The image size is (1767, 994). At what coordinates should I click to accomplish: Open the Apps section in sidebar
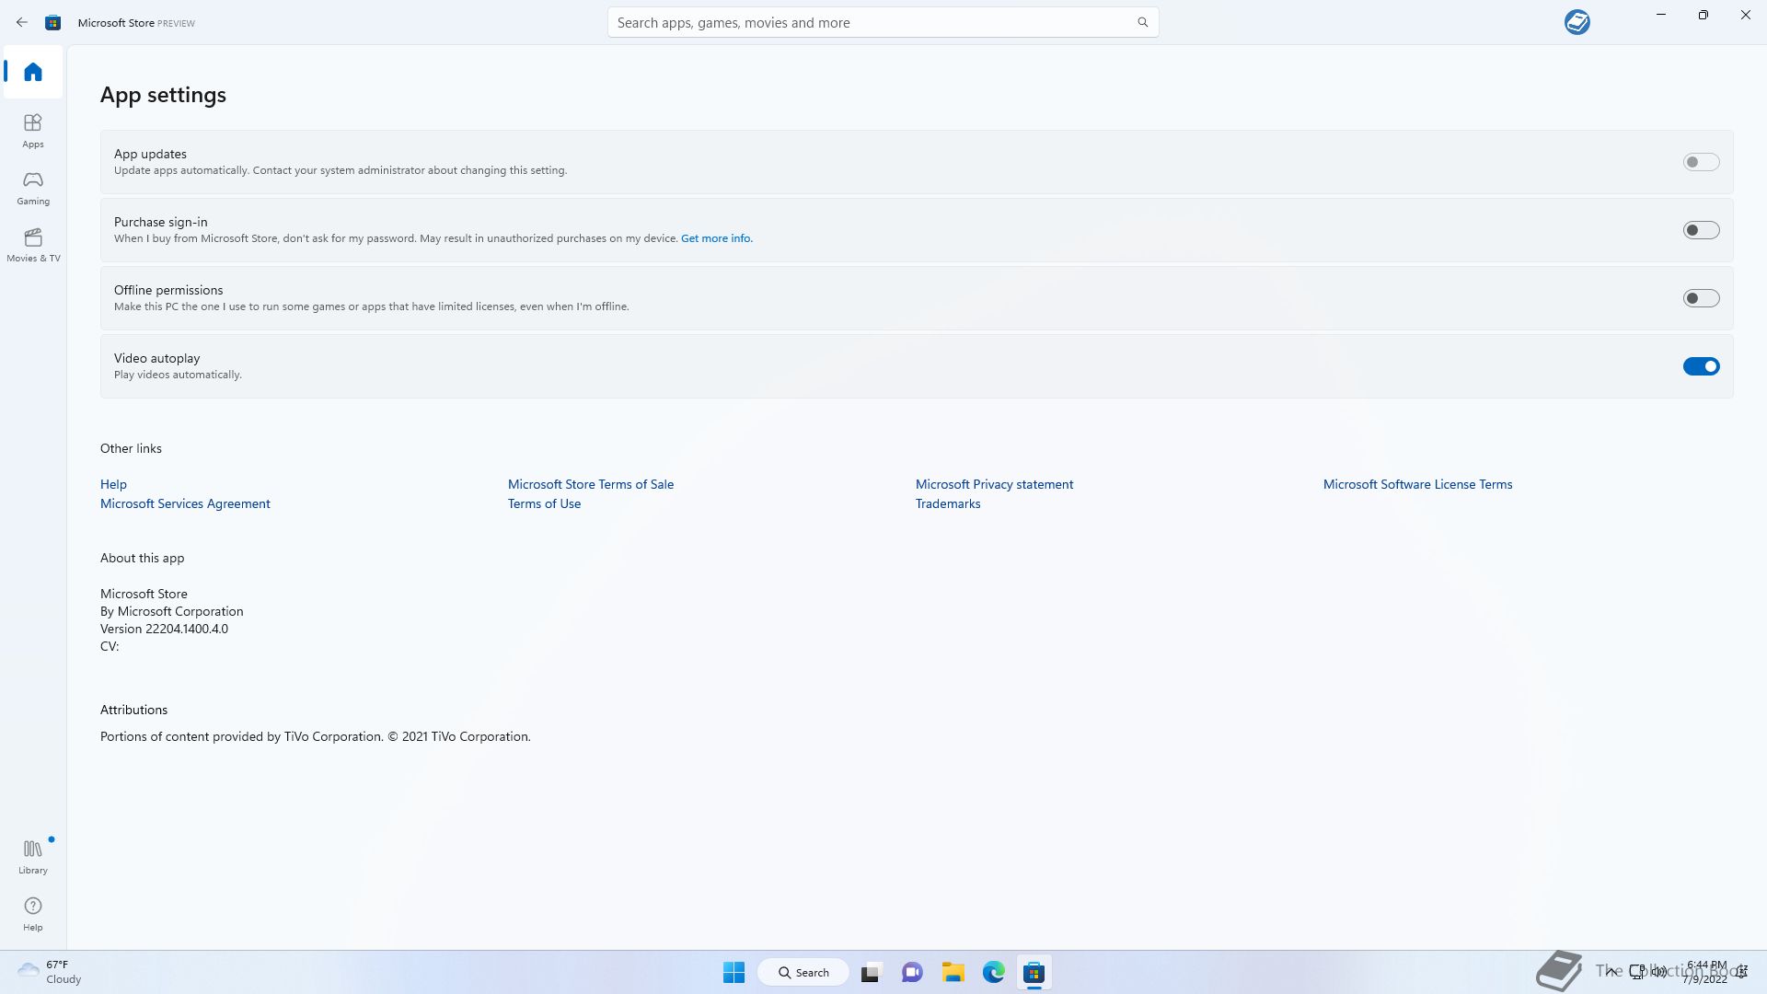33,131
